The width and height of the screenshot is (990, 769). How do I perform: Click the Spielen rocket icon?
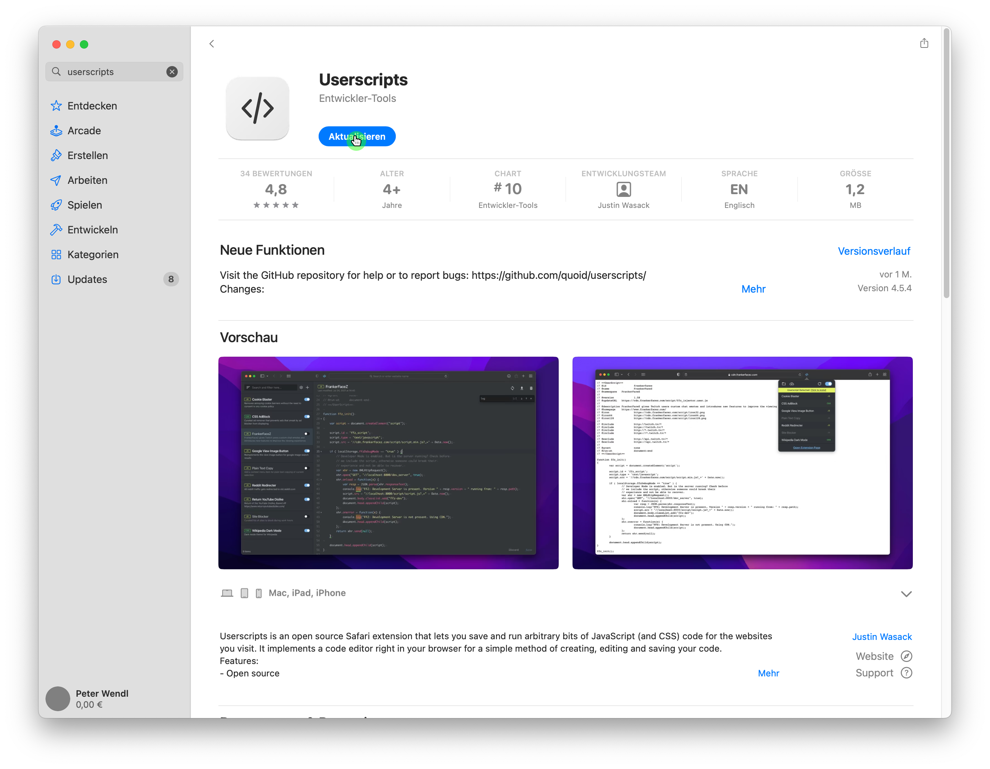click(x=56, y=205)
